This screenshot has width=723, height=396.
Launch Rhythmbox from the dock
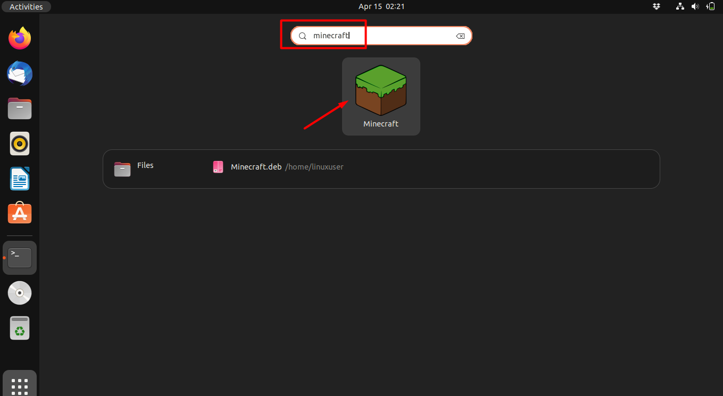pyautogui.click(x=20, y=144)
